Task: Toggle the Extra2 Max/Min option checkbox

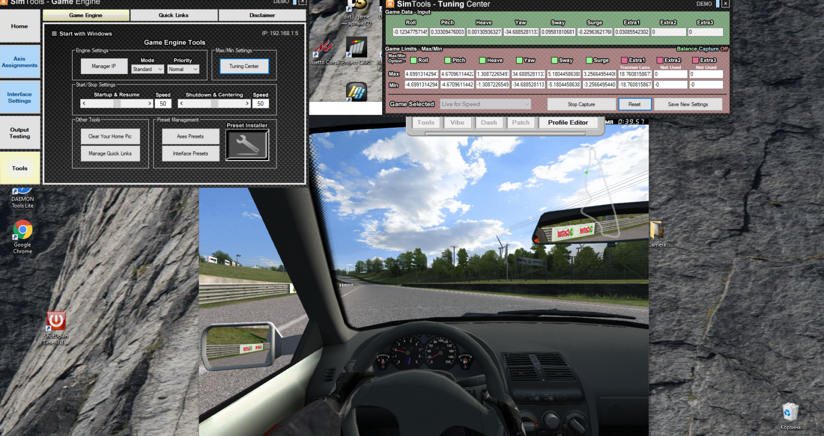Action: 660,60
